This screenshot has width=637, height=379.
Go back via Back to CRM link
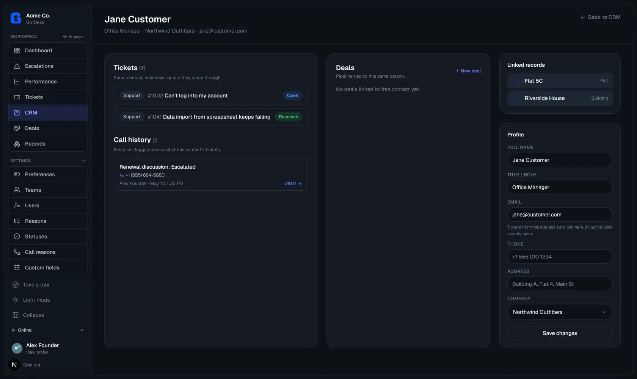pos(601,17)
